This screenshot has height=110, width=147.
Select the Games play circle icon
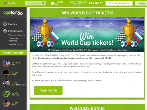(5, 24)
